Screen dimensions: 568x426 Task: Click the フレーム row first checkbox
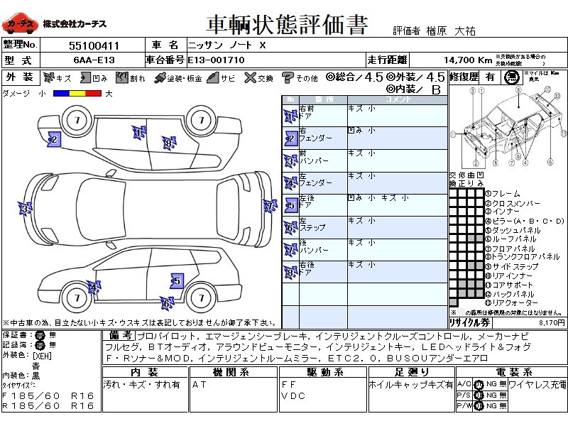(453, 193)
